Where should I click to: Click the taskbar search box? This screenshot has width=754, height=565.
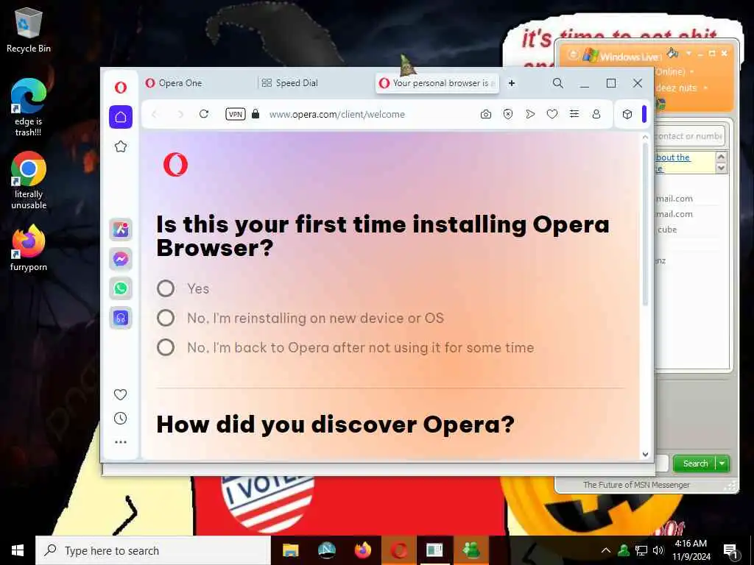click(153, 550)
